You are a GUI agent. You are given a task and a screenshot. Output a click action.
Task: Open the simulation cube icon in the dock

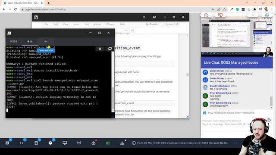coord(50,143)
